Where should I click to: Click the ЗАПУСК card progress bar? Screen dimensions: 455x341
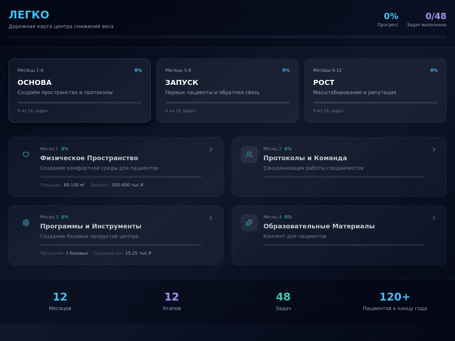227,103
